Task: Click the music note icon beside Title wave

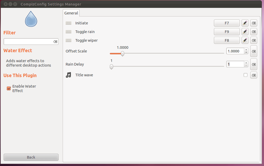Action: click(68, 75)
